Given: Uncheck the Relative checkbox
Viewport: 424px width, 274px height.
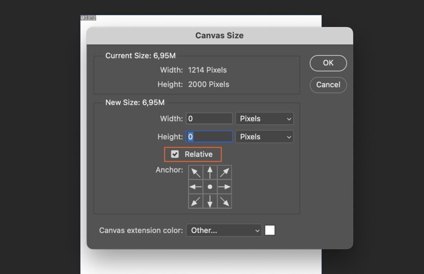Looking at the screenshot, I should click(x=175, y=154).
